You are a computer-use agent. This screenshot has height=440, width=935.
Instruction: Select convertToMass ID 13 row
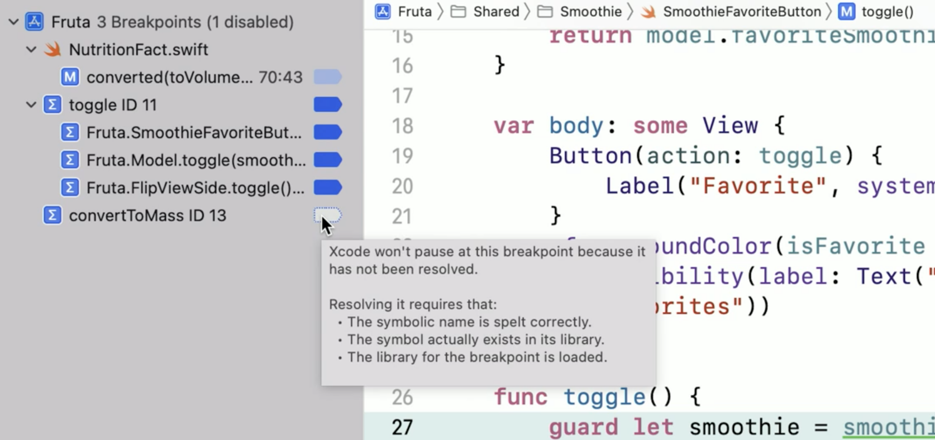(182, 216)
